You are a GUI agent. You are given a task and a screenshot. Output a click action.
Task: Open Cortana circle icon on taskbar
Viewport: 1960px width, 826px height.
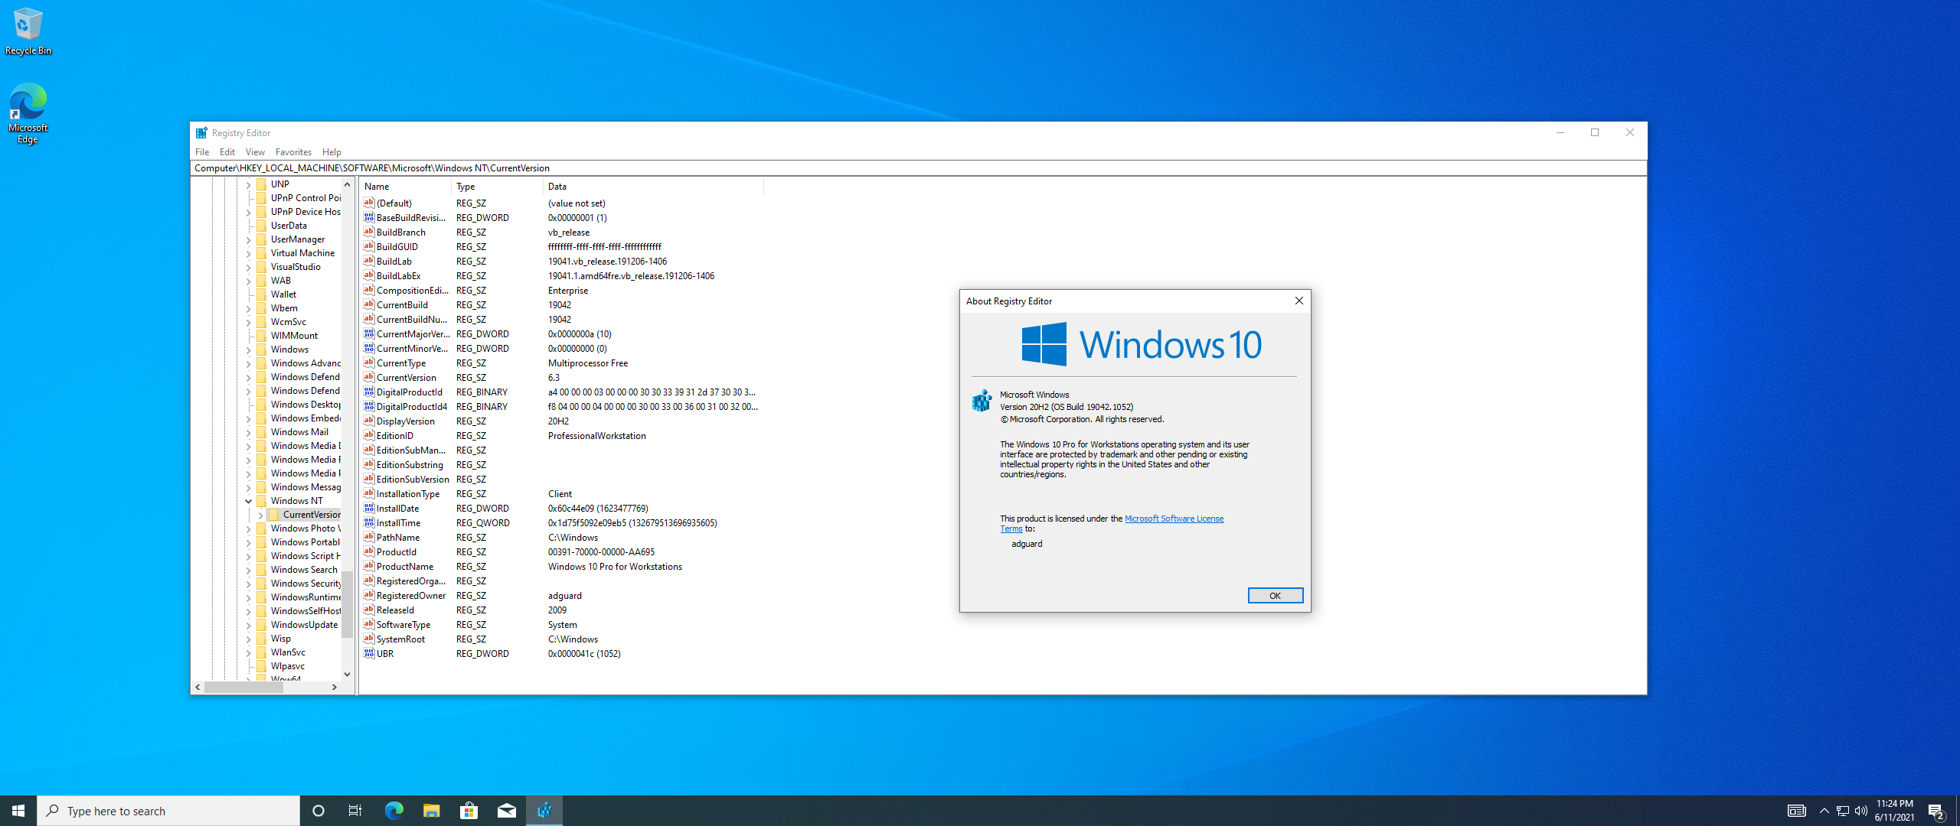318,811
